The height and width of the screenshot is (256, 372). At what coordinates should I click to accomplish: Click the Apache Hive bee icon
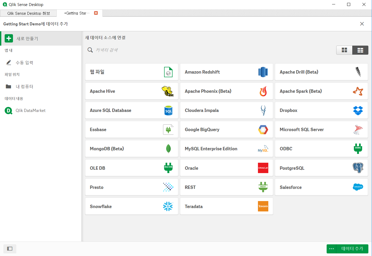168,91
